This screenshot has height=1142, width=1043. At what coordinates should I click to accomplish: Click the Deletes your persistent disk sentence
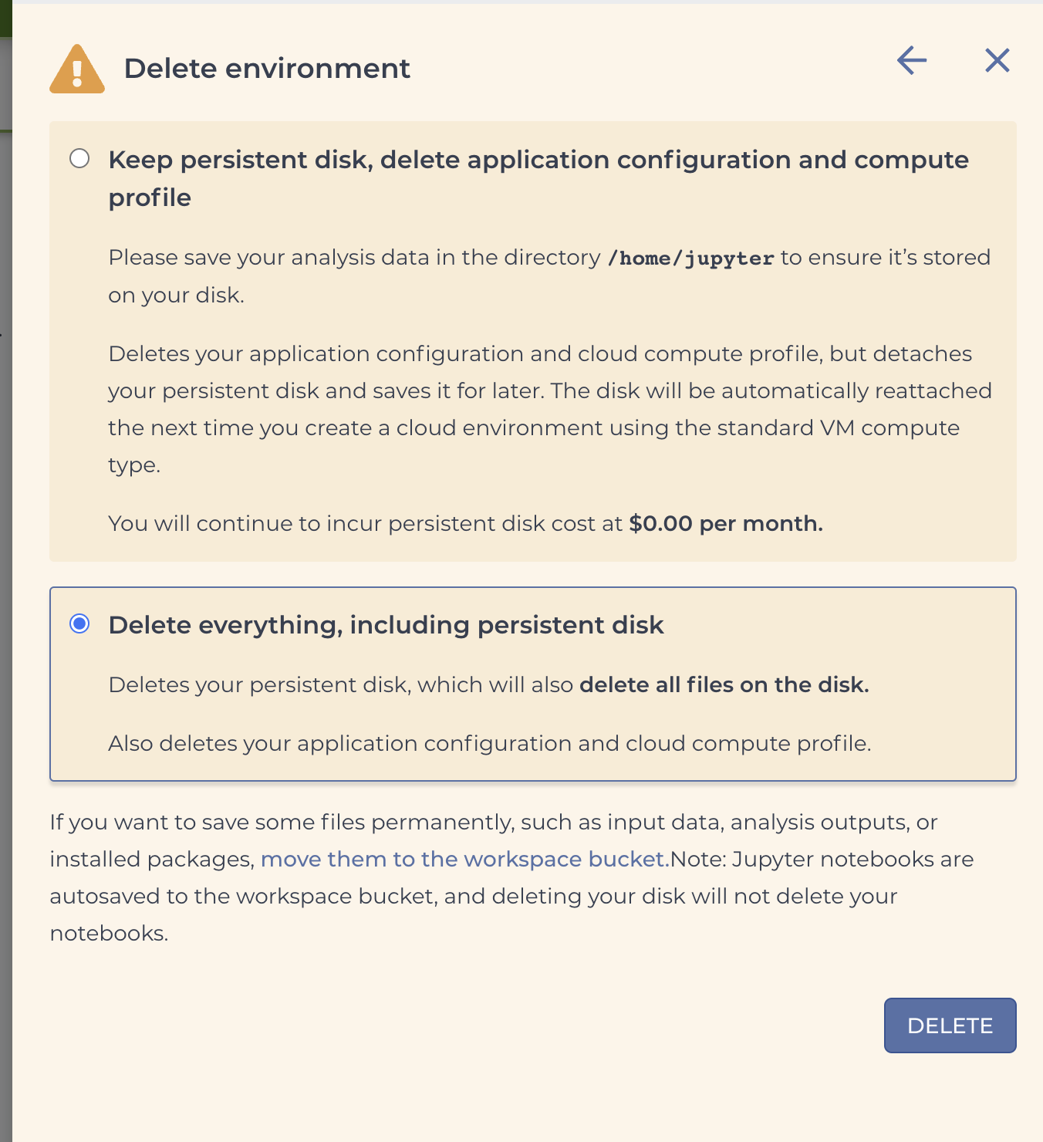(488, 684)
